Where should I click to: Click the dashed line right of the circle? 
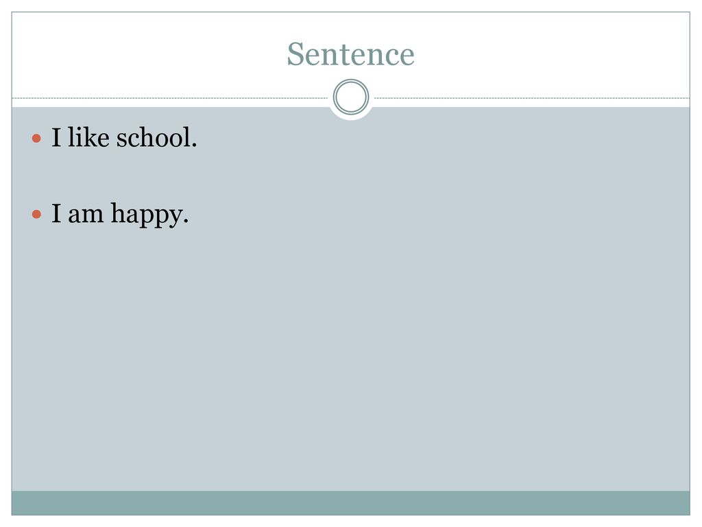532,97
